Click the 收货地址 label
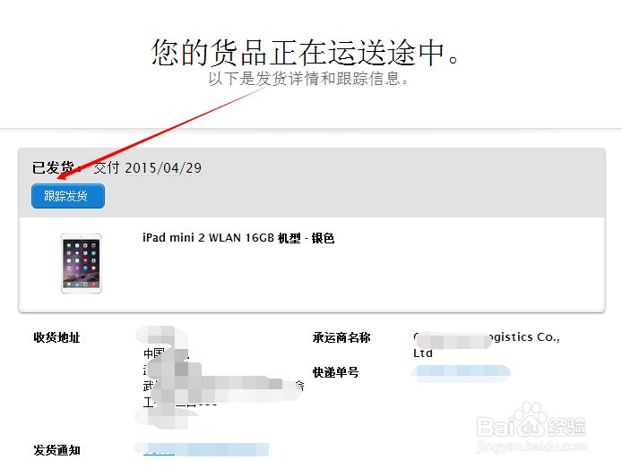The height and width of the screenshot is (468, 622). 56,337
